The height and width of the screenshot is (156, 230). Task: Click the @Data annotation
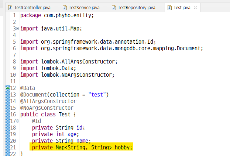coord(28,88)
